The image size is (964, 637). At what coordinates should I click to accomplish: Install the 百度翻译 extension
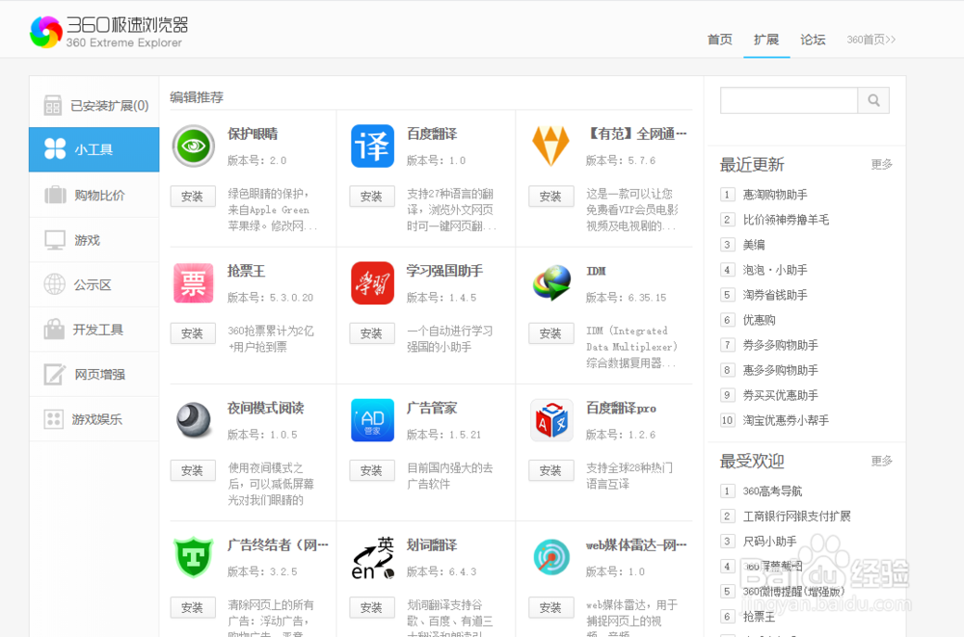pyautogui.click(x=372, y=197)
